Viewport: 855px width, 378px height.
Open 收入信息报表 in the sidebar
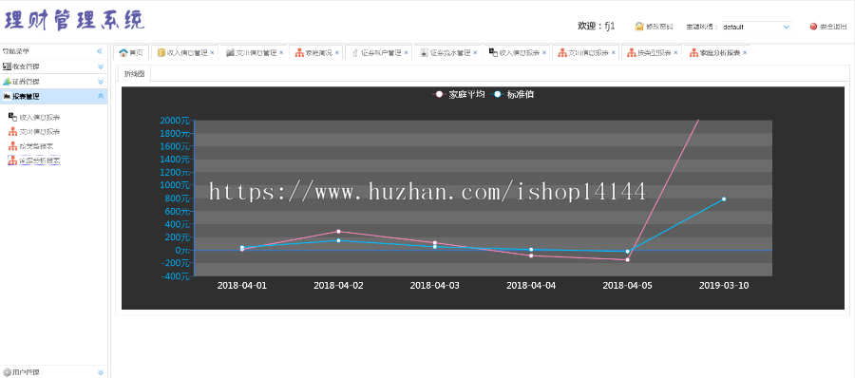[34, 117]
